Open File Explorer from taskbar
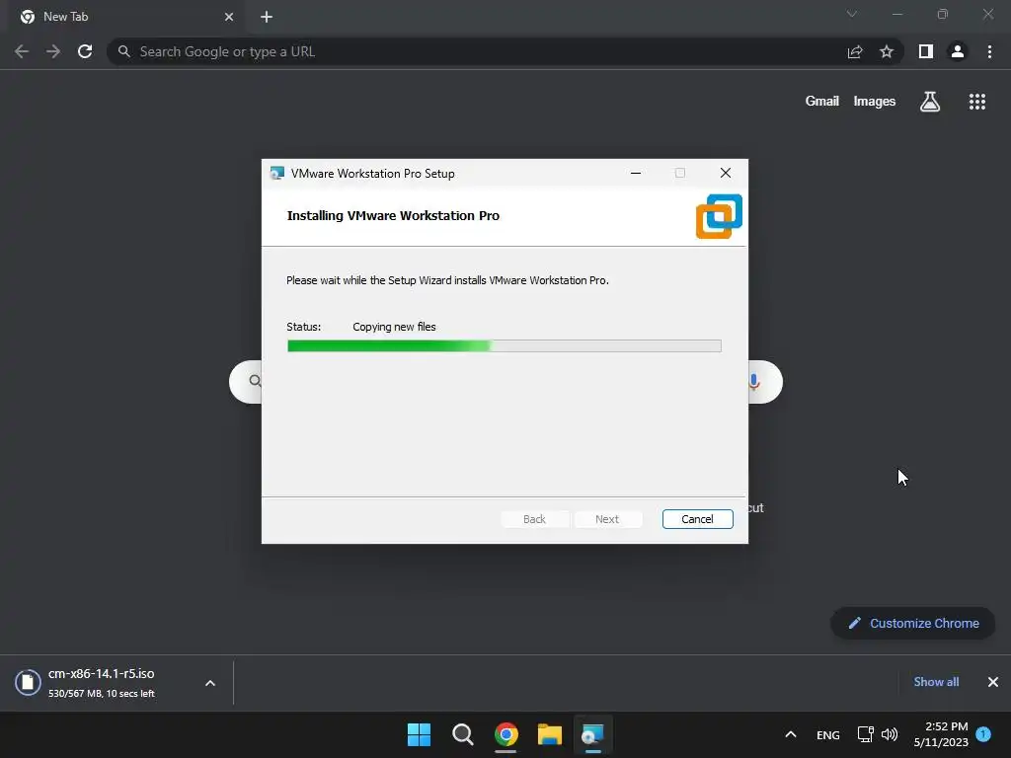1011x758 pixels. (x=549, y=734)
